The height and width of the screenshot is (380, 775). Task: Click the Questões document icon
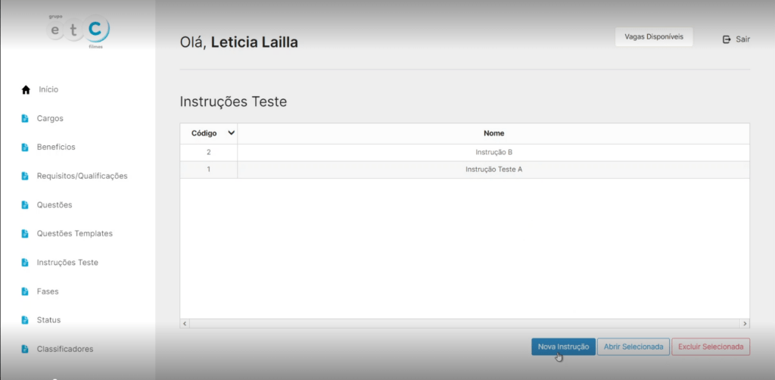pyautogui.click(x=25, y=204)
